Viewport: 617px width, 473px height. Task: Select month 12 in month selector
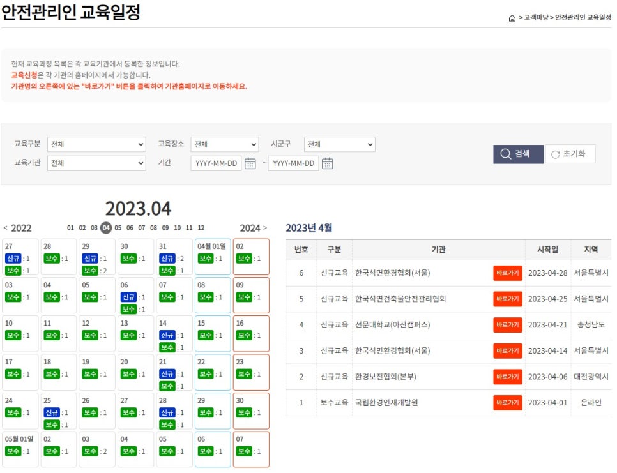(x=201, y=228)
